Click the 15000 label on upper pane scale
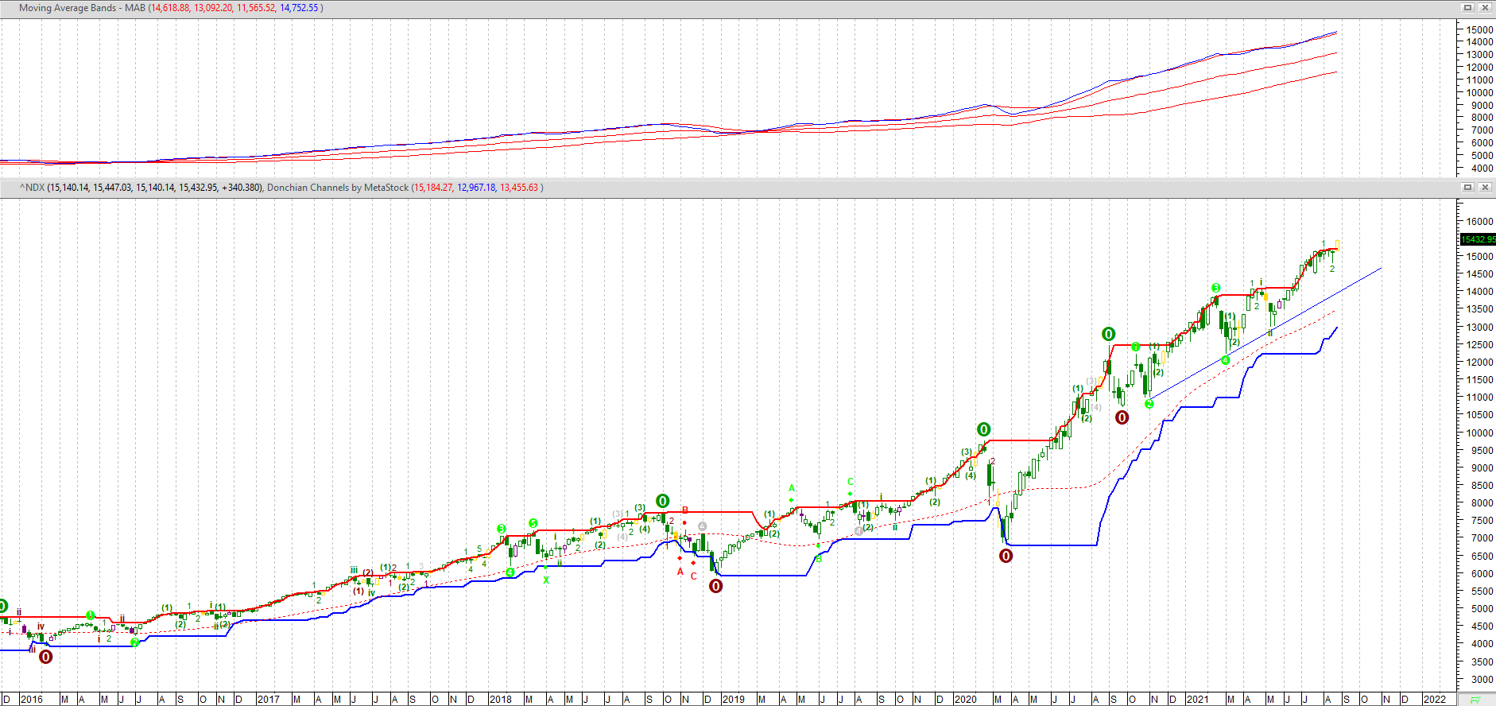Viewport: 1496px width, 706px height. coord(1480,29)
